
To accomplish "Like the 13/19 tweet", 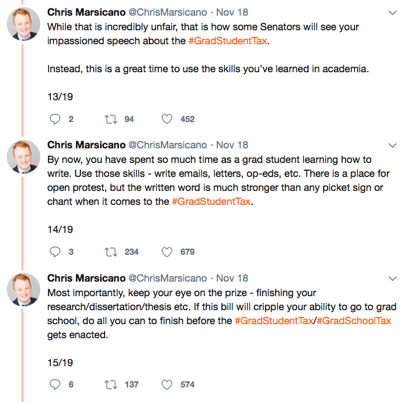I will pos(167,119).
